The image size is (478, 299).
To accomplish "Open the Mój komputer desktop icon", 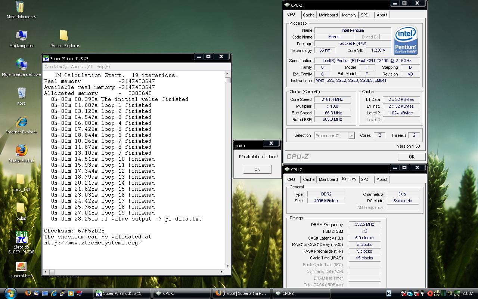I will pyautogui.click(x=21, y=38).
